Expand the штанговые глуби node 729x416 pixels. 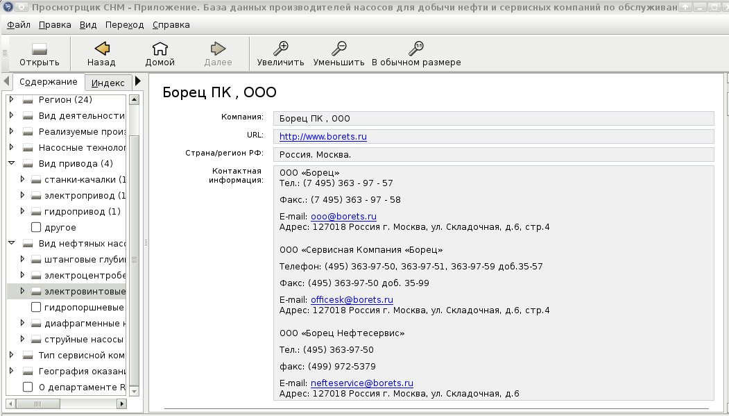[x=22, y=259]
